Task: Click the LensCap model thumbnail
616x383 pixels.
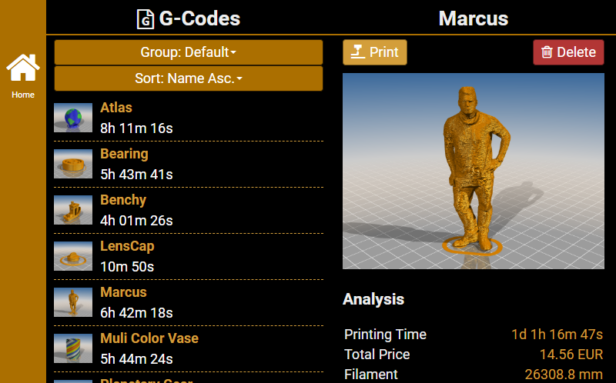Action: (x=73, y=256)
